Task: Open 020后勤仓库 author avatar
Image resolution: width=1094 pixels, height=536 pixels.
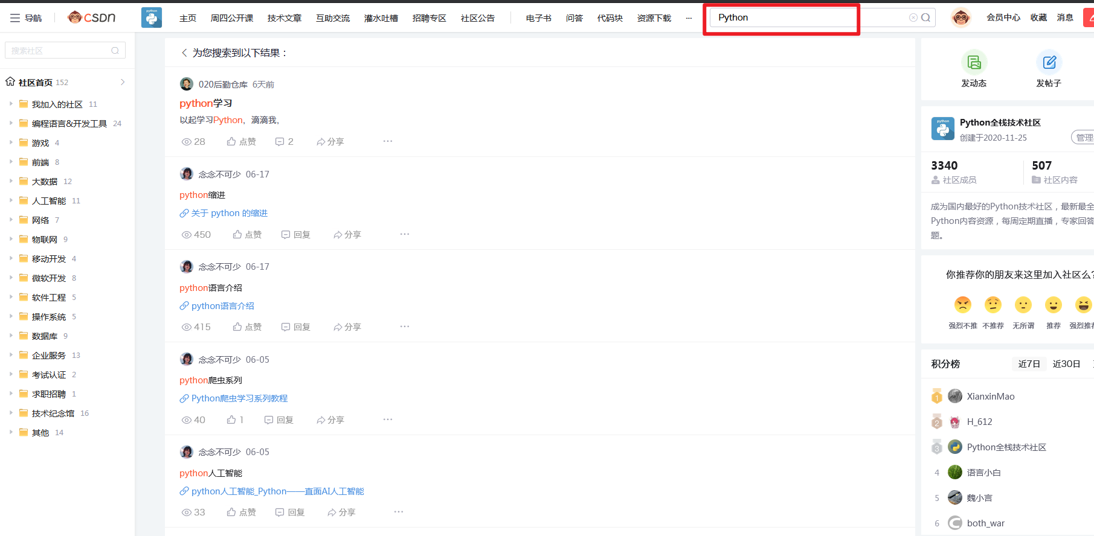Action: point(187,84)
